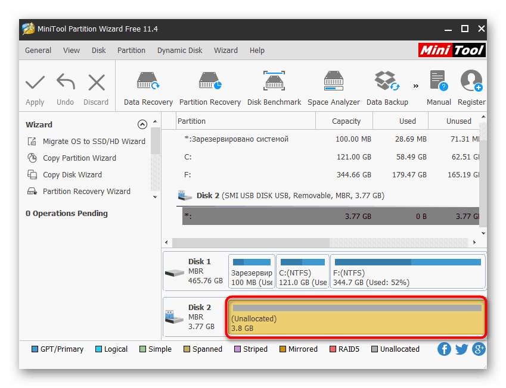506x388 pixels.
Task: Click the Copy Disk Wizard icon
Action: click(x=32, y=175)
